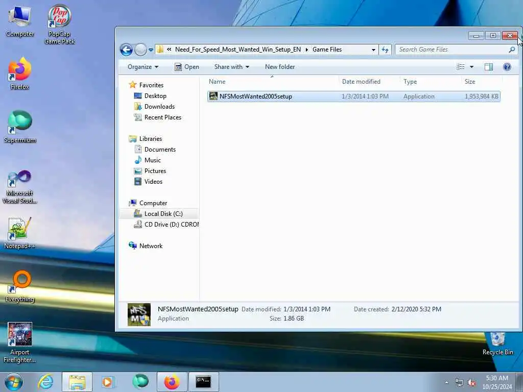This screenshot has height=392, width=523.
Task: Refresh the Game Files folder view
Action: [x=385, y=50]
